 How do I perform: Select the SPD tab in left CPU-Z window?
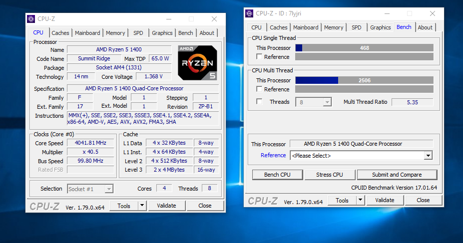(x=138, y=33)
